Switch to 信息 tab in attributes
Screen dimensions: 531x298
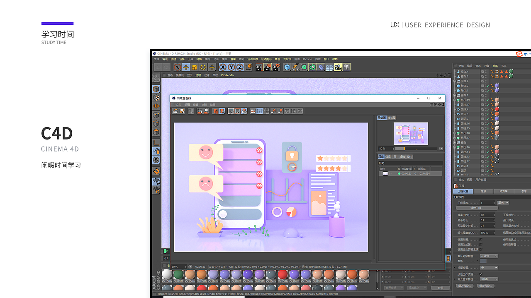pos(483,191)
